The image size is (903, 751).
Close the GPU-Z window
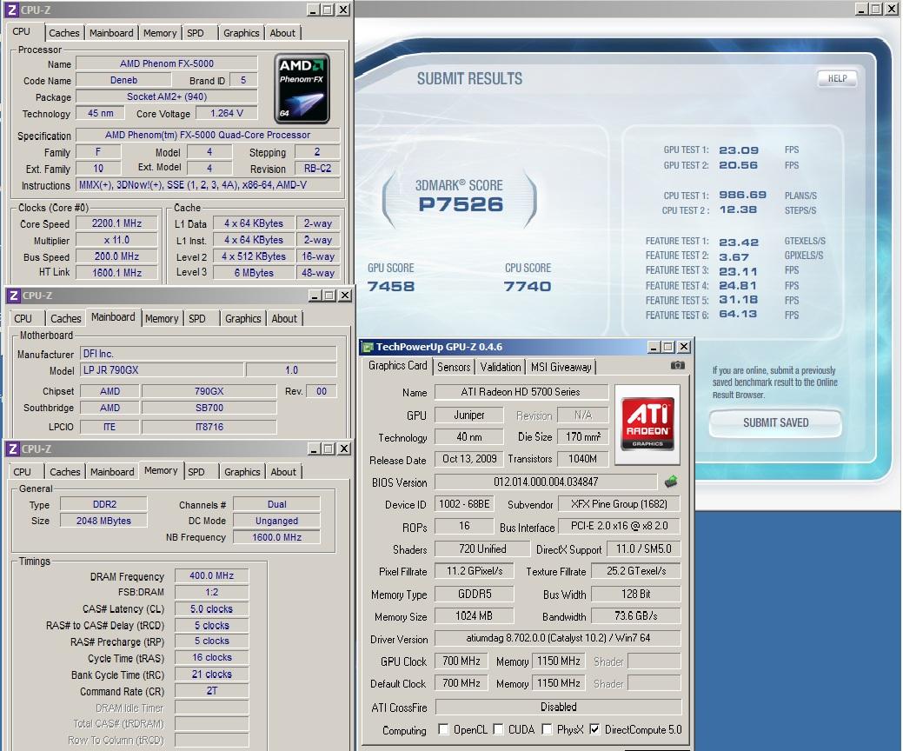point(684,347)
